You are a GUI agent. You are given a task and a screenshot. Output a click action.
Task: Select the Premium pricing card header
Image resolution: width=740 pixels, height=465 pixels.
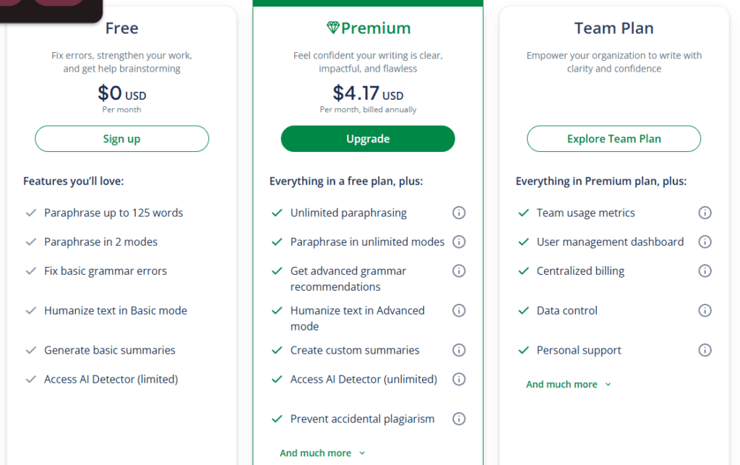point(368,27)
